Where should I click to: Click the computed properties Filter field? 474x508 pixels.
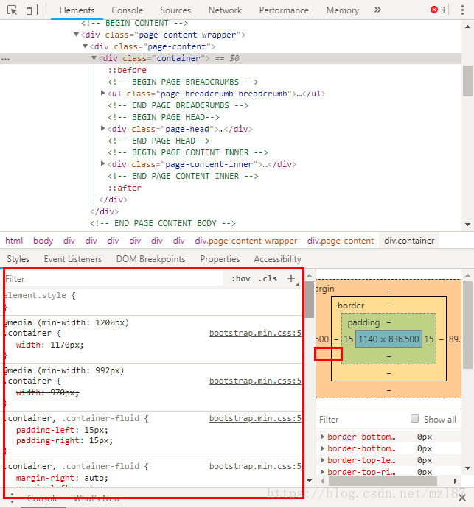[x=362, y=420]
